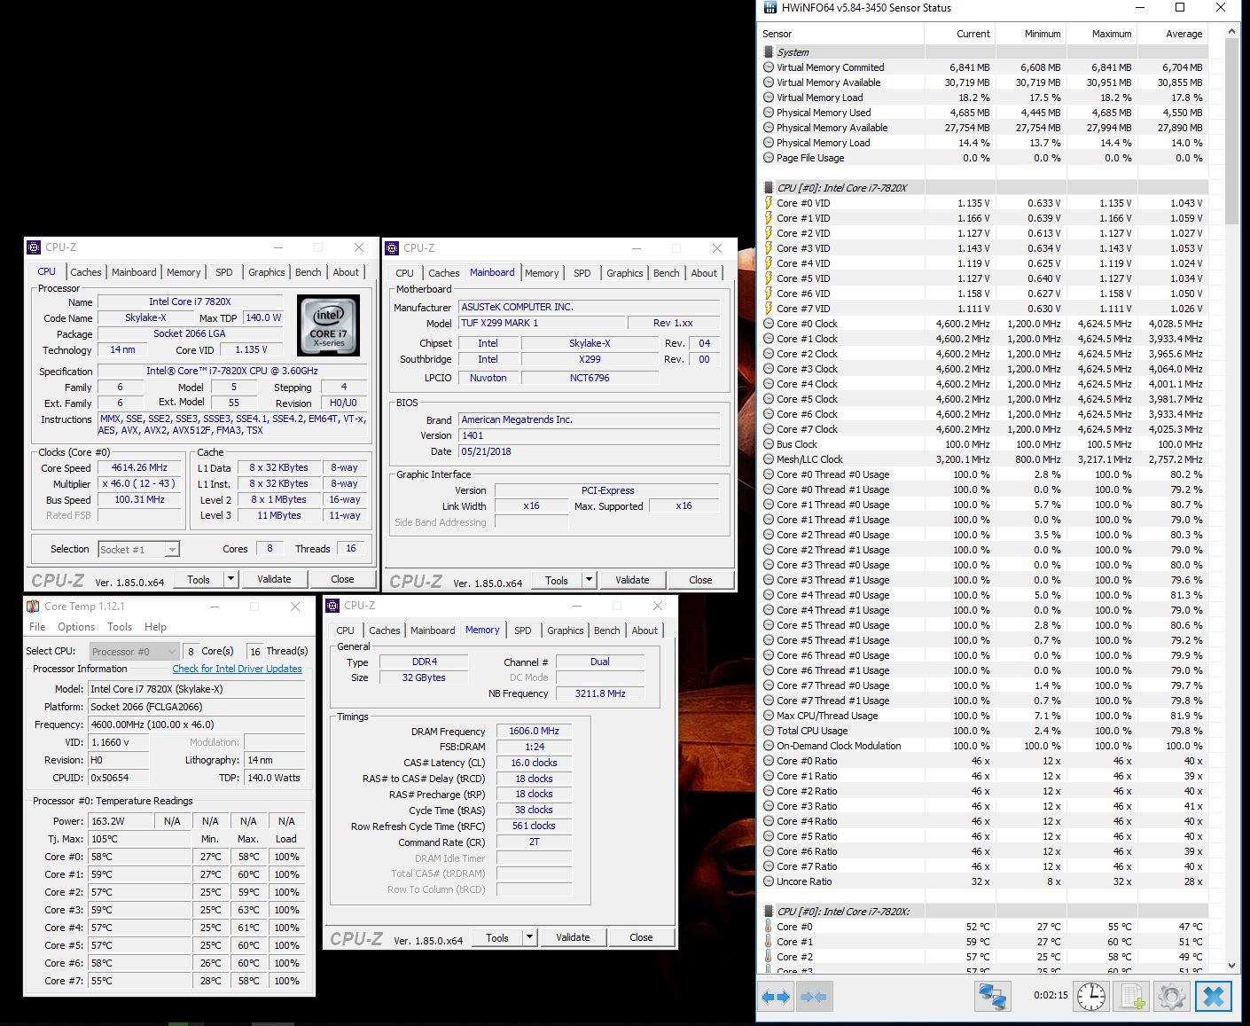Viewport: 1250px width, 1026px height.
Task: Click Check for Intel Driver Updates link
Action: pos(237,669)
